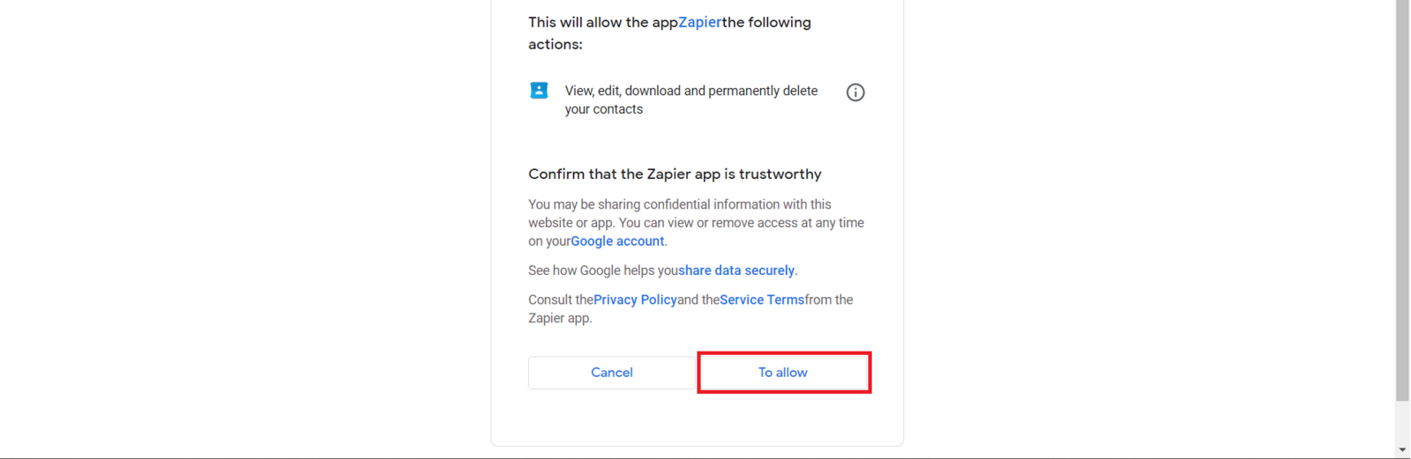This screenshot has width=1411, height=459.
Task: Follow the 'share data securely' link
Action: (736, 270)
